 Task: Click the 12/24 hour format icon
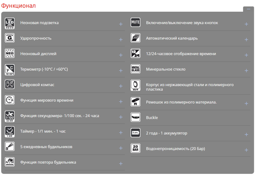[135, 54]
